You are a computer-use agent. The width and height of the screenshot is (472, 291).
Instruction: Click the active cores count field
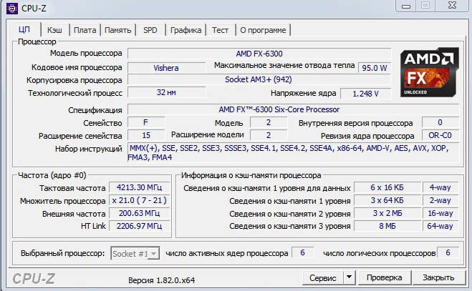tap(302, 252)
